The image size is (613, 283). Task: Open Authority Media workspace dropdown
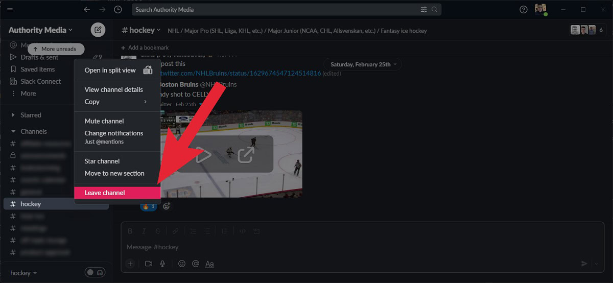[40, 30]
